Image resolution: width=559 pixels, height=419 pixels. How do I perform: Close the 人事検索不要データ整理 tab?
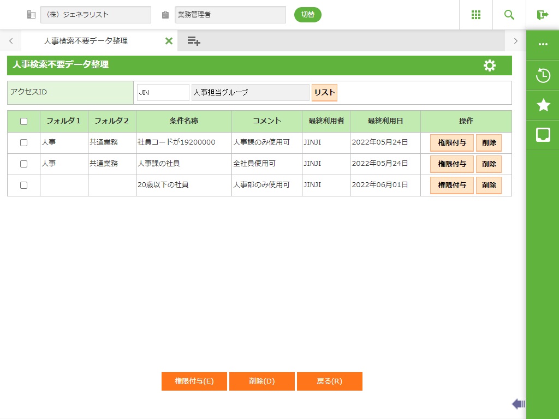tap(169, 41)
